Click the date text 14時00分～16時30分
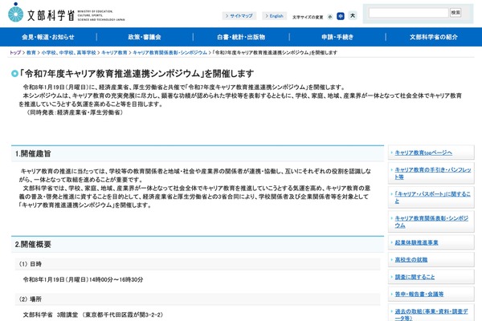The height and width of the screenshot is (321, 482). coord(116,279)
